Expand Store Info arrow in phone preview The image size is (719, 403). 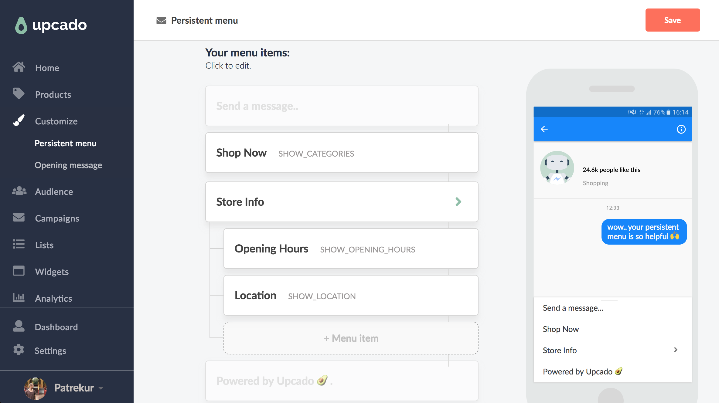676,350
